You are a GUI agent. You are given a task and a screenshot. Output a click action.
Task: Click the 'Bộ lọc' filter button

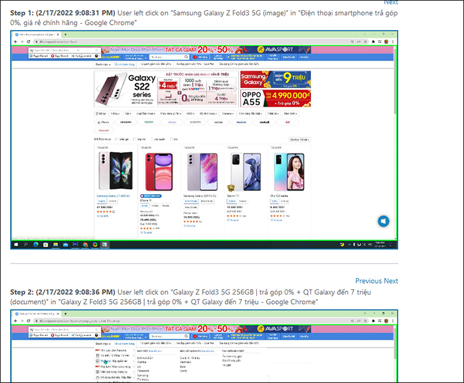coord(101,113)
